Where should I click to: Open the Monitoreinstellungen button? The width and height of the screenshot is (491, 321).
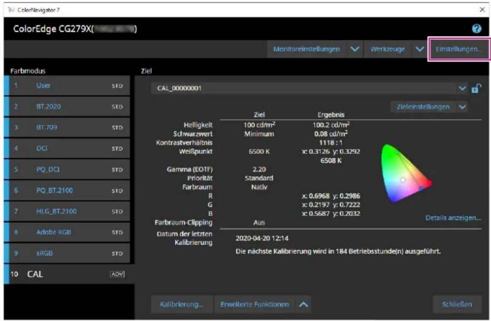pos(306,49)
